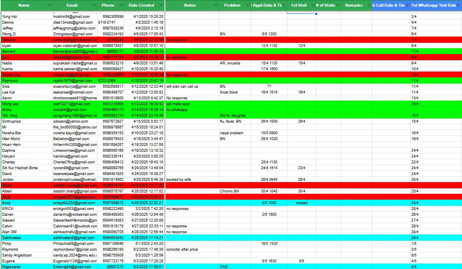462x269 pixels.
Task: Select the name cell 'Yong Hoi'
Action: [x=27, y=17]
